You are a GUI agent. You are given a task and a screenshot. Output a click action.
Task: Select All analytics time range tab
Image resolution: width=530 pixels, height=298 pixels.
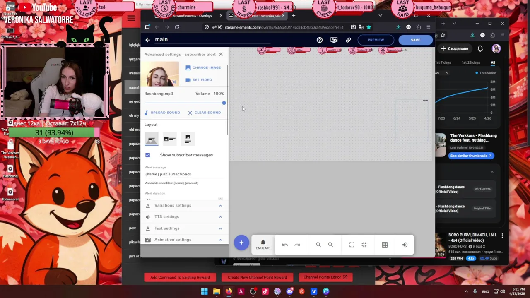point(493,62)
